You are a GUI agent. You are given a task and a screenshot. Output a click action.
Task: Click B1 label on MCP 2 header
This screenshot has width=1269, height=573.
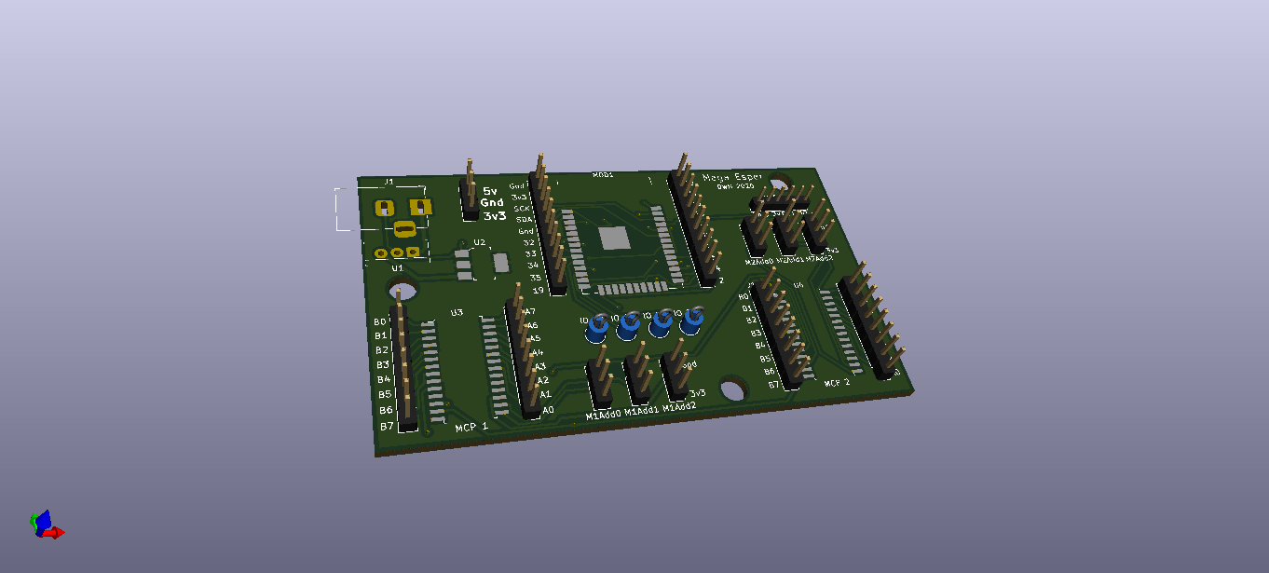[x=747, y=307]
